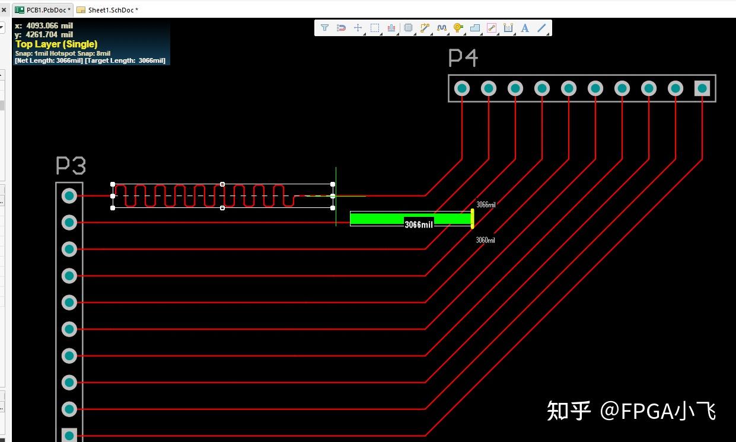Image resolution: width=736 pixels, height=442 pixels.
Task: Click the top pad of connector P3
Action: pos(69,196)
